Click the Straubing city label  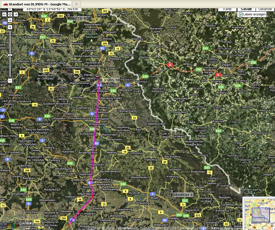coord(142,203)
